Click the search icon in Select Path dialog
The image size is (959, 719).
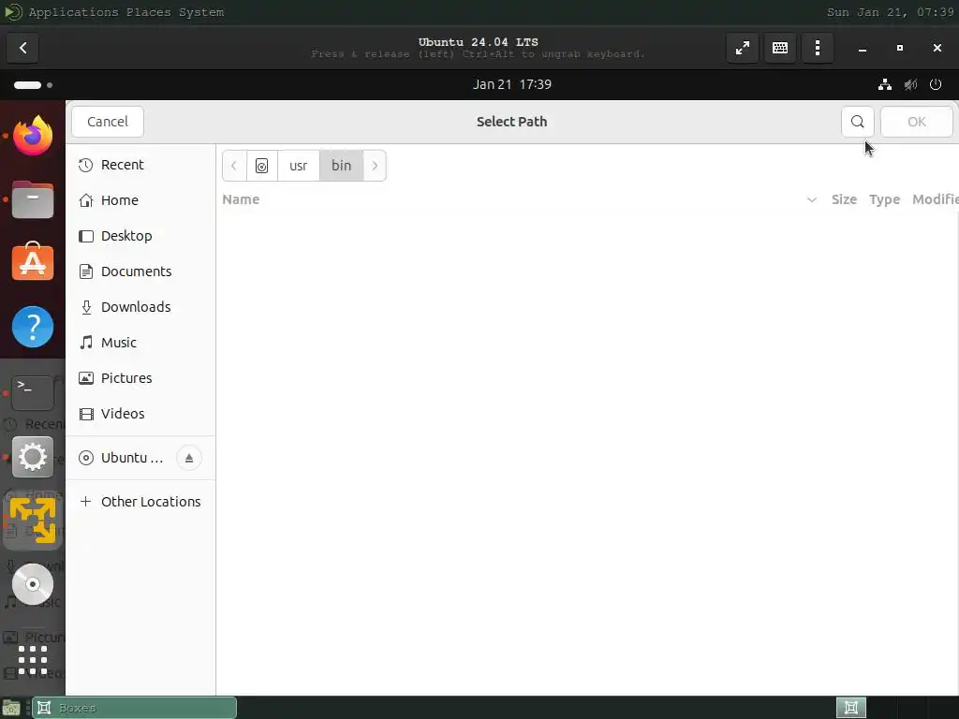858,122
